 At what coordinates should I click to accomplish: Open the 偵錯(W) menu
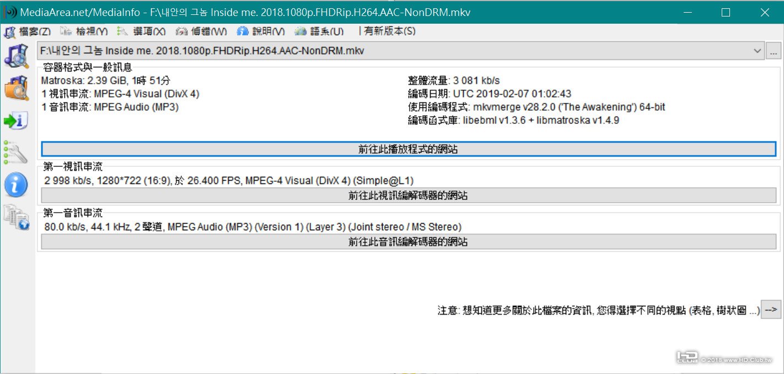(201, 31)
